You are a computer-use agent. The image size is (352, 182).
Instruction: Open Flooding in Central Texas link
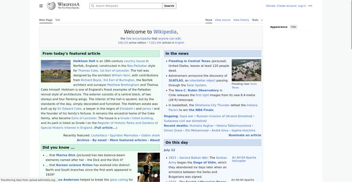[x=190, y=61]
